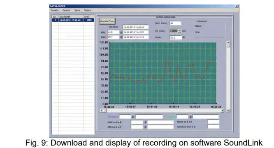This screenshot has height=148, width=274.
Task: Click the MAX tra A e B value field
Action: click(x=137, y=122)
